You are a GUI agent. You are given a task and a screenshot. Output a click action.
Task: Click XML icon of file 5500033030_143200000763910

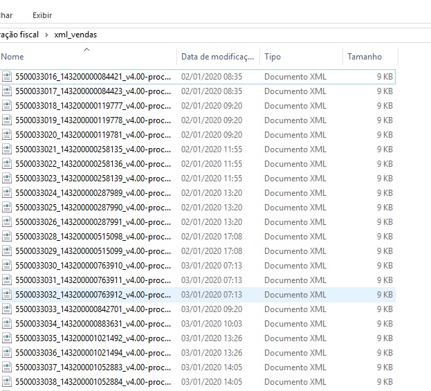pyautogui.click(x=7, y=266)
